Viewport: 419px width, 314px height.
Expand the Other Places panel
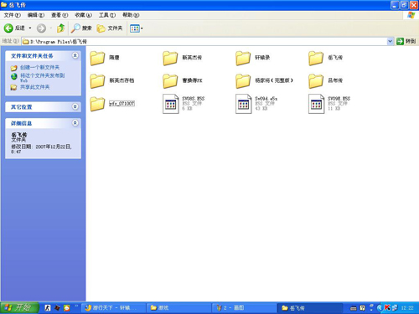pos(75,106)
